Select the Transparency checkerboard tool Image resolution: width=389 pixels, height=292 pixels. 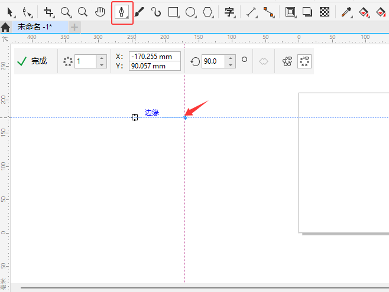(325, 12)
